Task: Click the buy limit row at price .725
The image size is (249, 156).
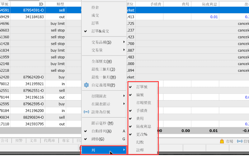Action: pyautogui.click(x=58, y=24)
